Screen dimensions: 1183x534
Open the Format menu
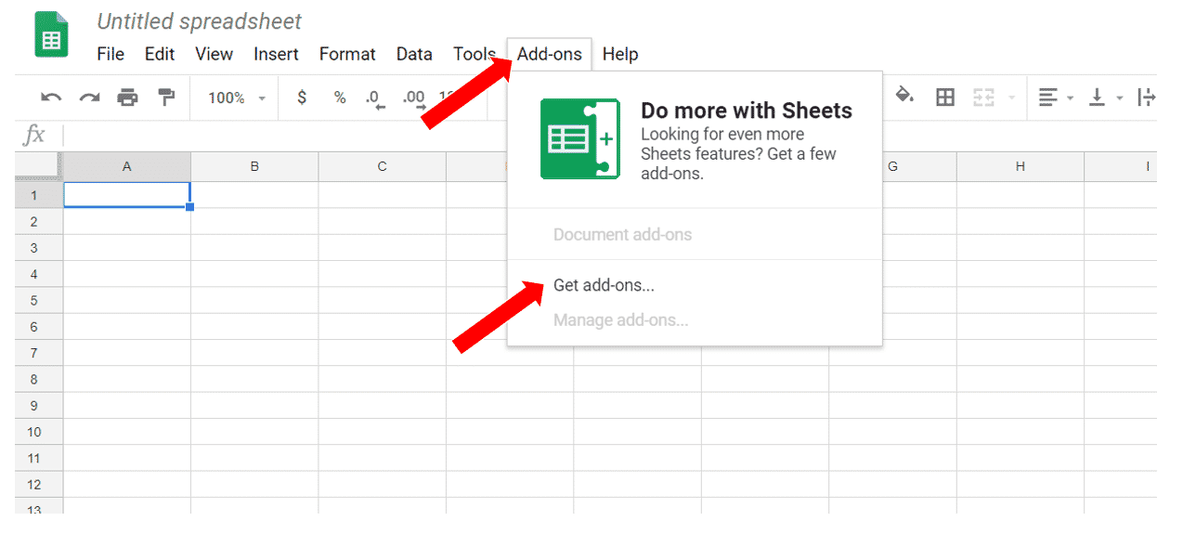347,54
